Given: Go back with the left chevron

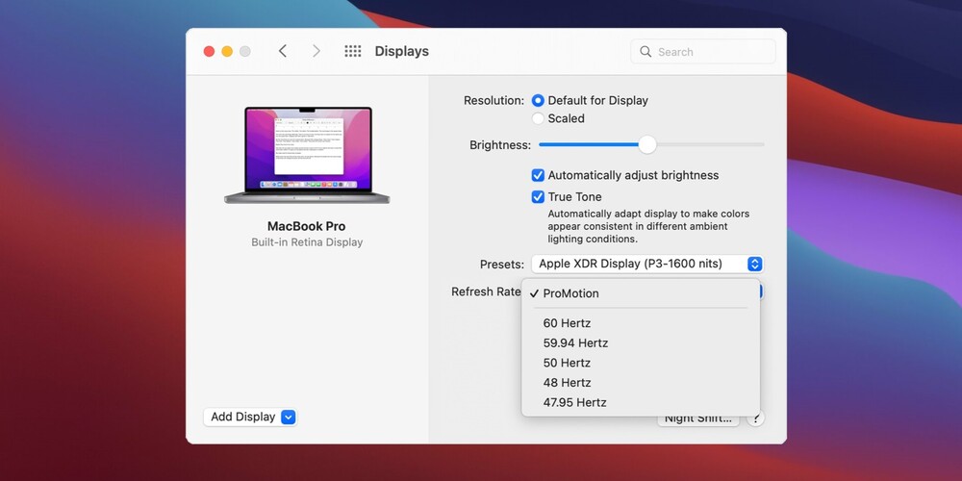Looking at the screenshot, I should click(282, 52).
